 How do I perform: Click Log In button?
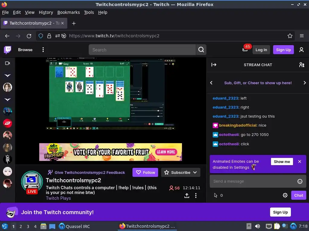261,50
